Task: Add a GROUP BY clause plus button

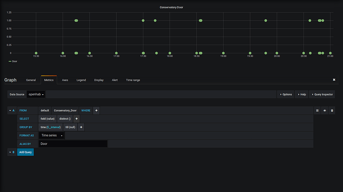Action: 81,127
